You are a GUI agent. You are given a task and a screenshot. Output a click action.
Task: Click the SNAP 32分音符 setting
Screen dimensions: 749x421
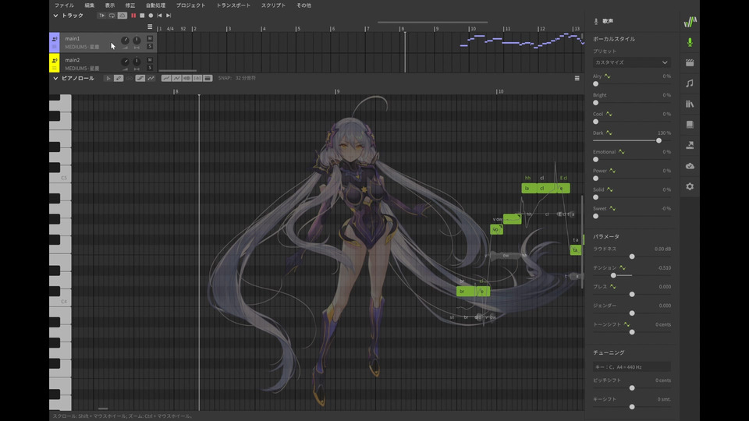[x=237, y=78]
